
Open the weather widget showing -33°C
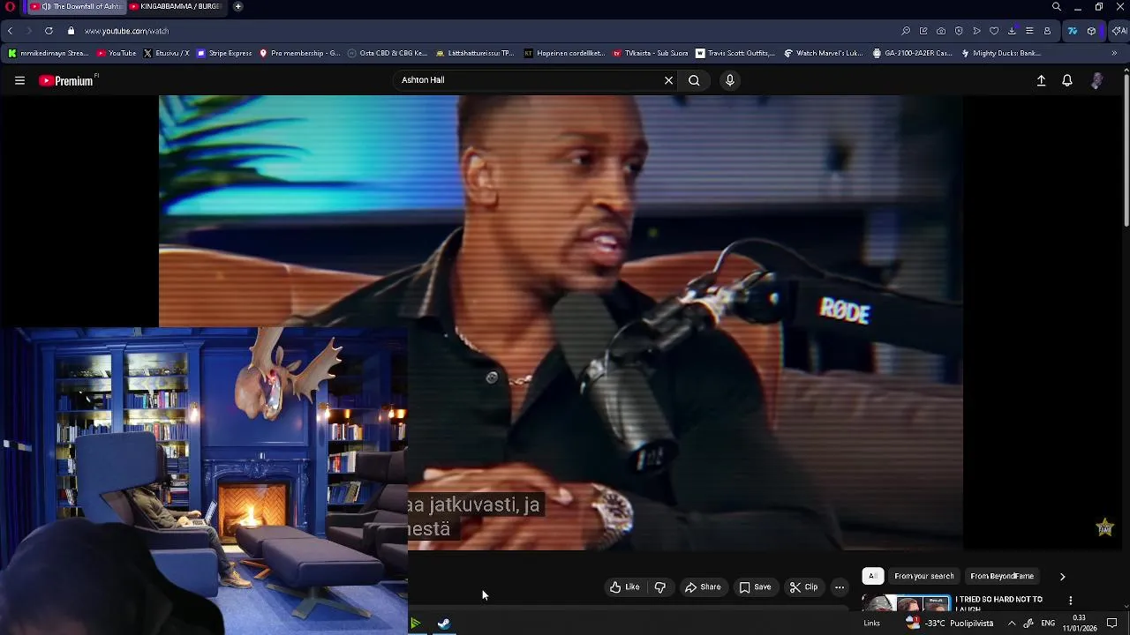click(949, 624)
